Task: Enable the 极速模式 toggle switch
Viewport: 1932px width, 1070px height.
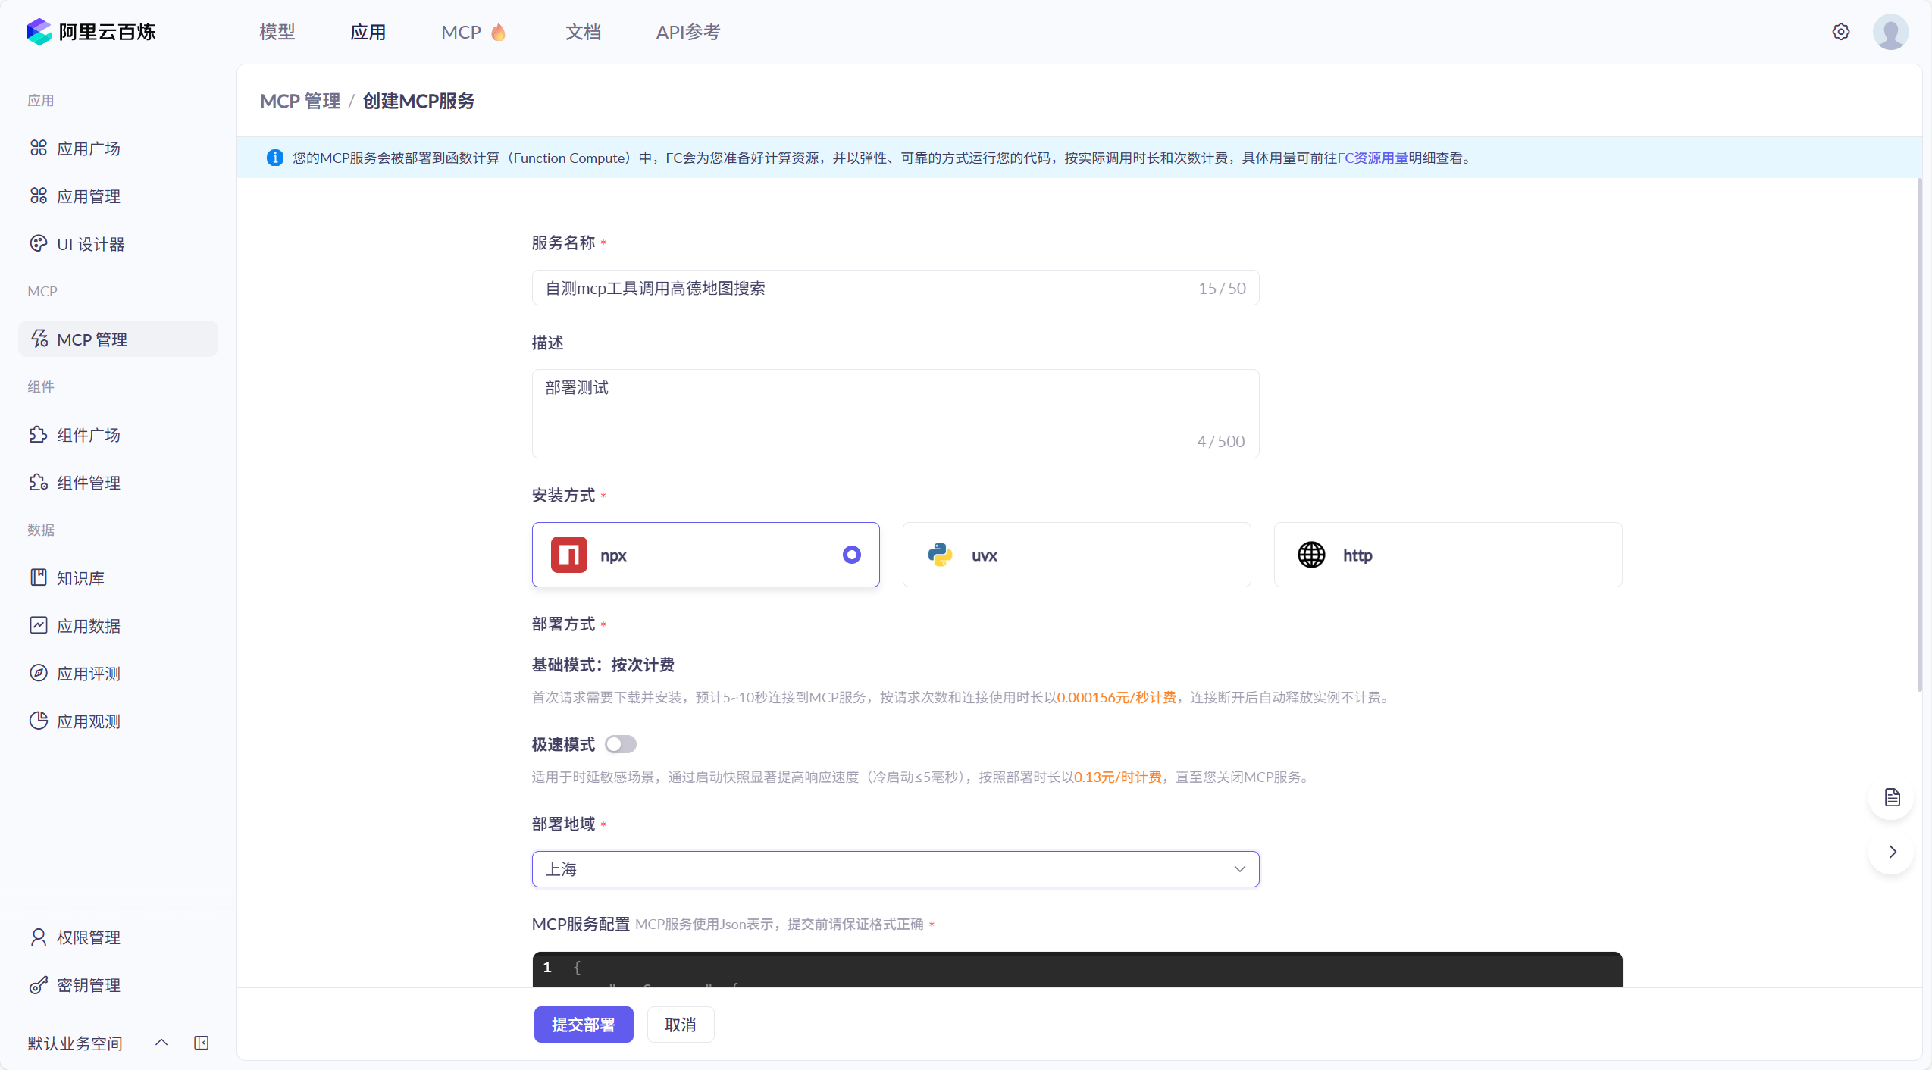Action: point(620,744)
